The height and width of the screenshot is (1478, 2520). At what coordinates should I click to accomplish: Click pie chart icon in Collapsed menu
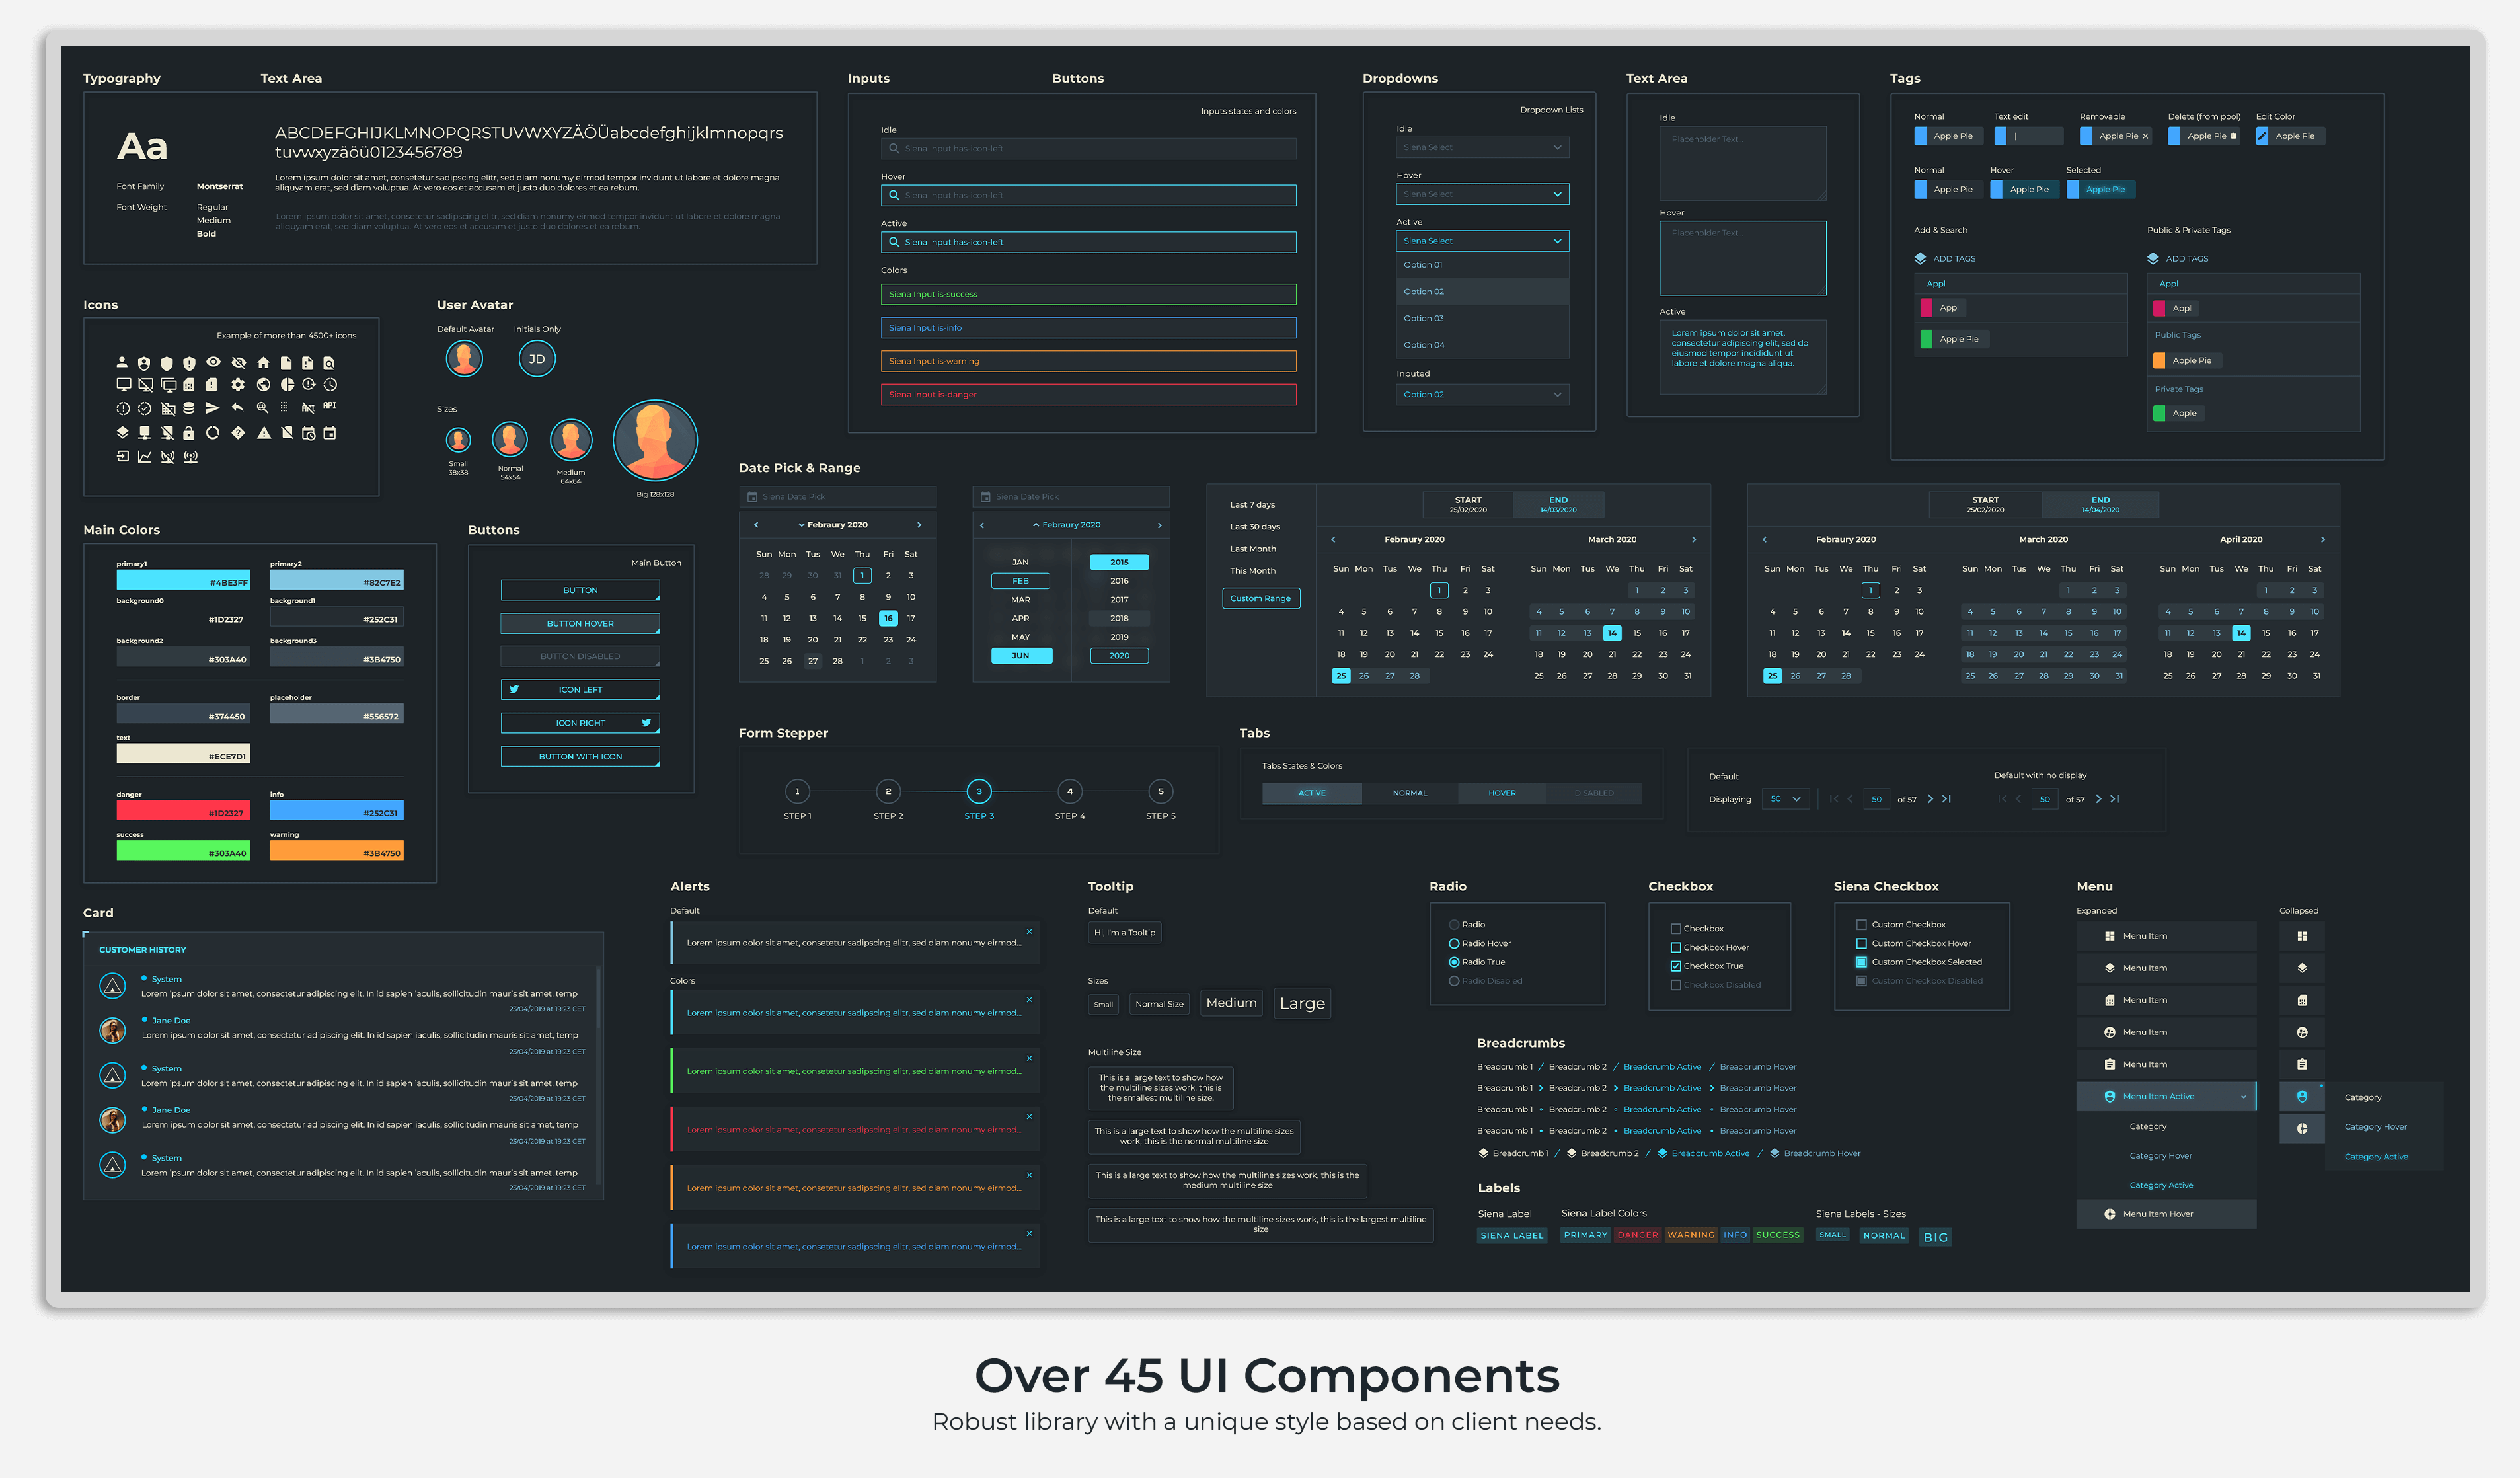click(x=2302, y=1129)
